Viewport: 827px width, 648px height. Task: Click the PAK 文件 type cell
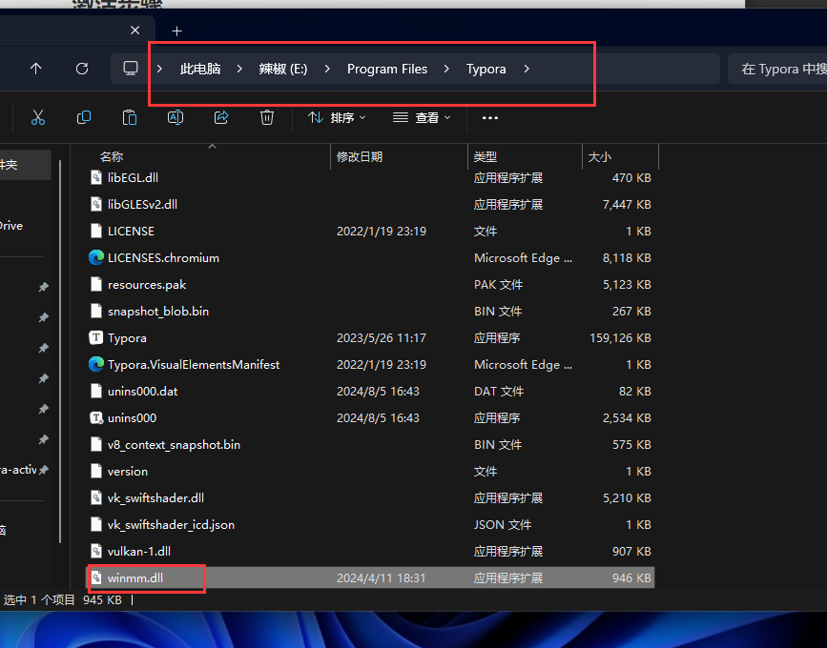point(498,285)
